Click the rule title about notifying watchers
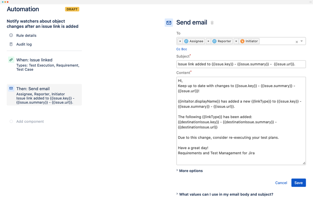Screen dimensions: 313x211 click(x=43, y=24)
